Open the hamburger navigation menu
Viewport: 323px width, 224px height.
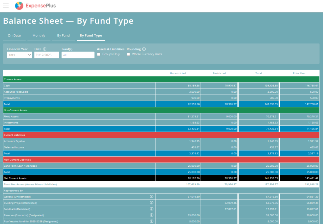coord(6,6)
